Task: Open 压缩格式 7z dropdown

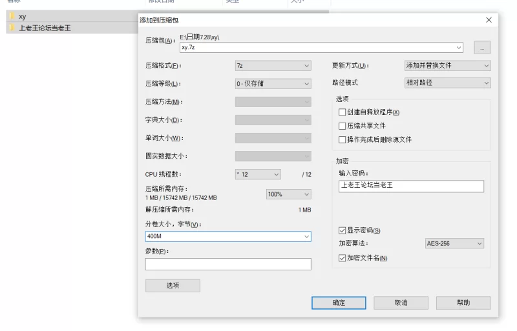Action: point(273,66)
